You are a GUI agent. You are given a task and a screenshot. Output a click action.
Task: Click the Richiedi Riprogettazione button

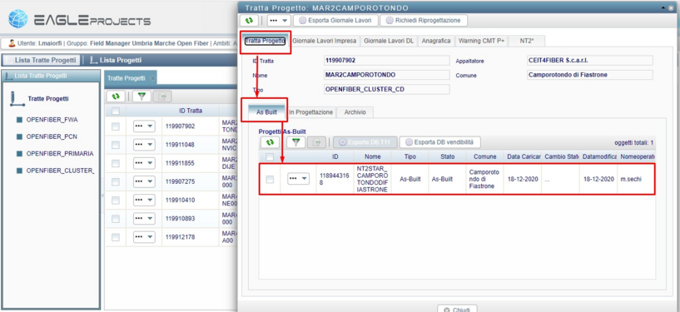(x=424, y=20)
